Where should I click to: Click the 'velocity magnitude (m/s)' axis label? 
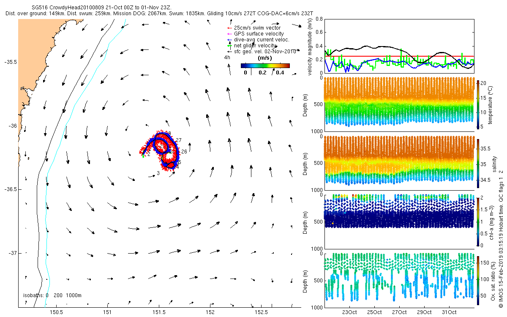pyautogui.click(x=311, y=46)
